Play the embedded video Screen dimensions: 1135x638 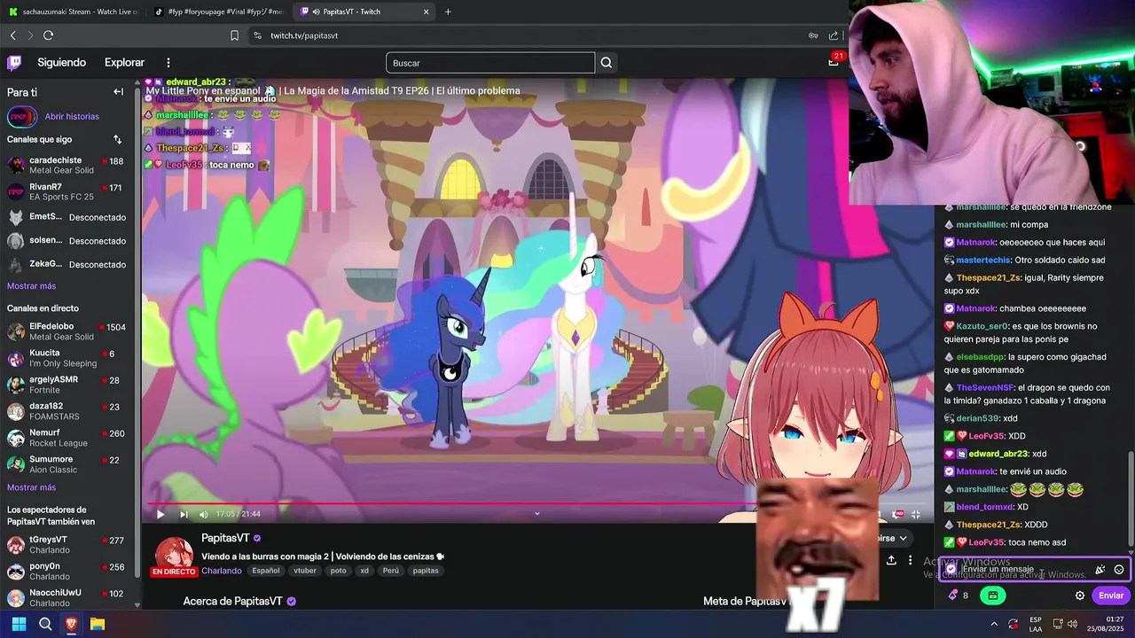click(160, 514)
